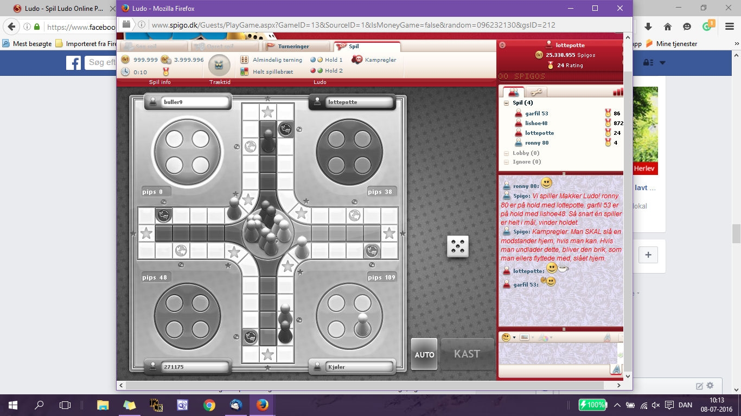The height and width of the screenshot is (416, 741).
Task: Expand the Lobby (0) group
Action: tap(507, 153)
